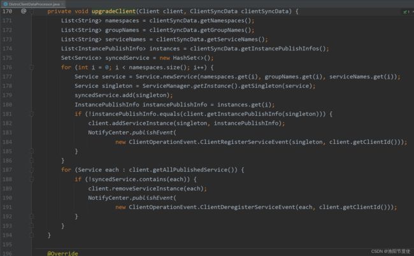
Task: Click the @ gutter icon on line 170
Action: point(24,11)
